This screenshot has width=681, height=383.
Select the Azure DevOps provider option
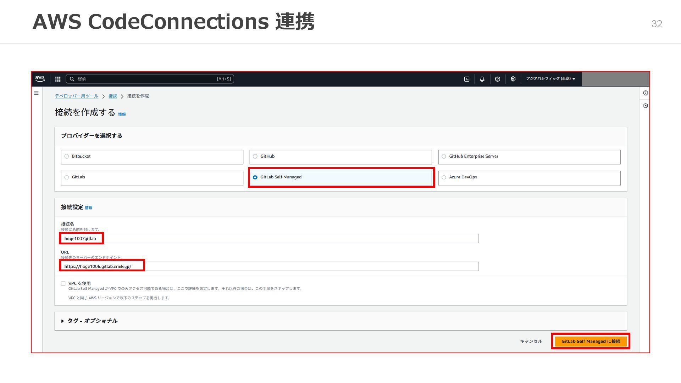point(444,177)
